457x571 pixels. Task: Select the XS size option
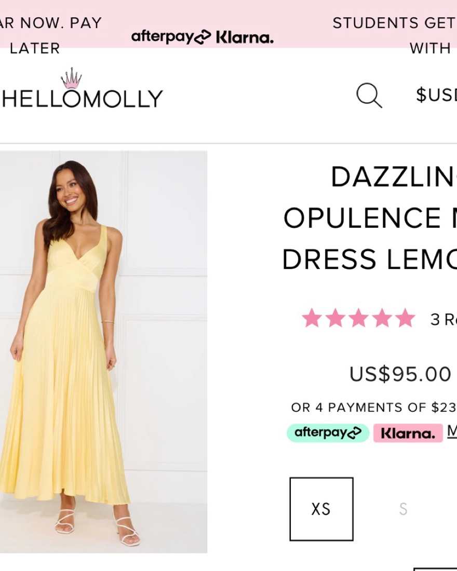[x=321, y=509]
